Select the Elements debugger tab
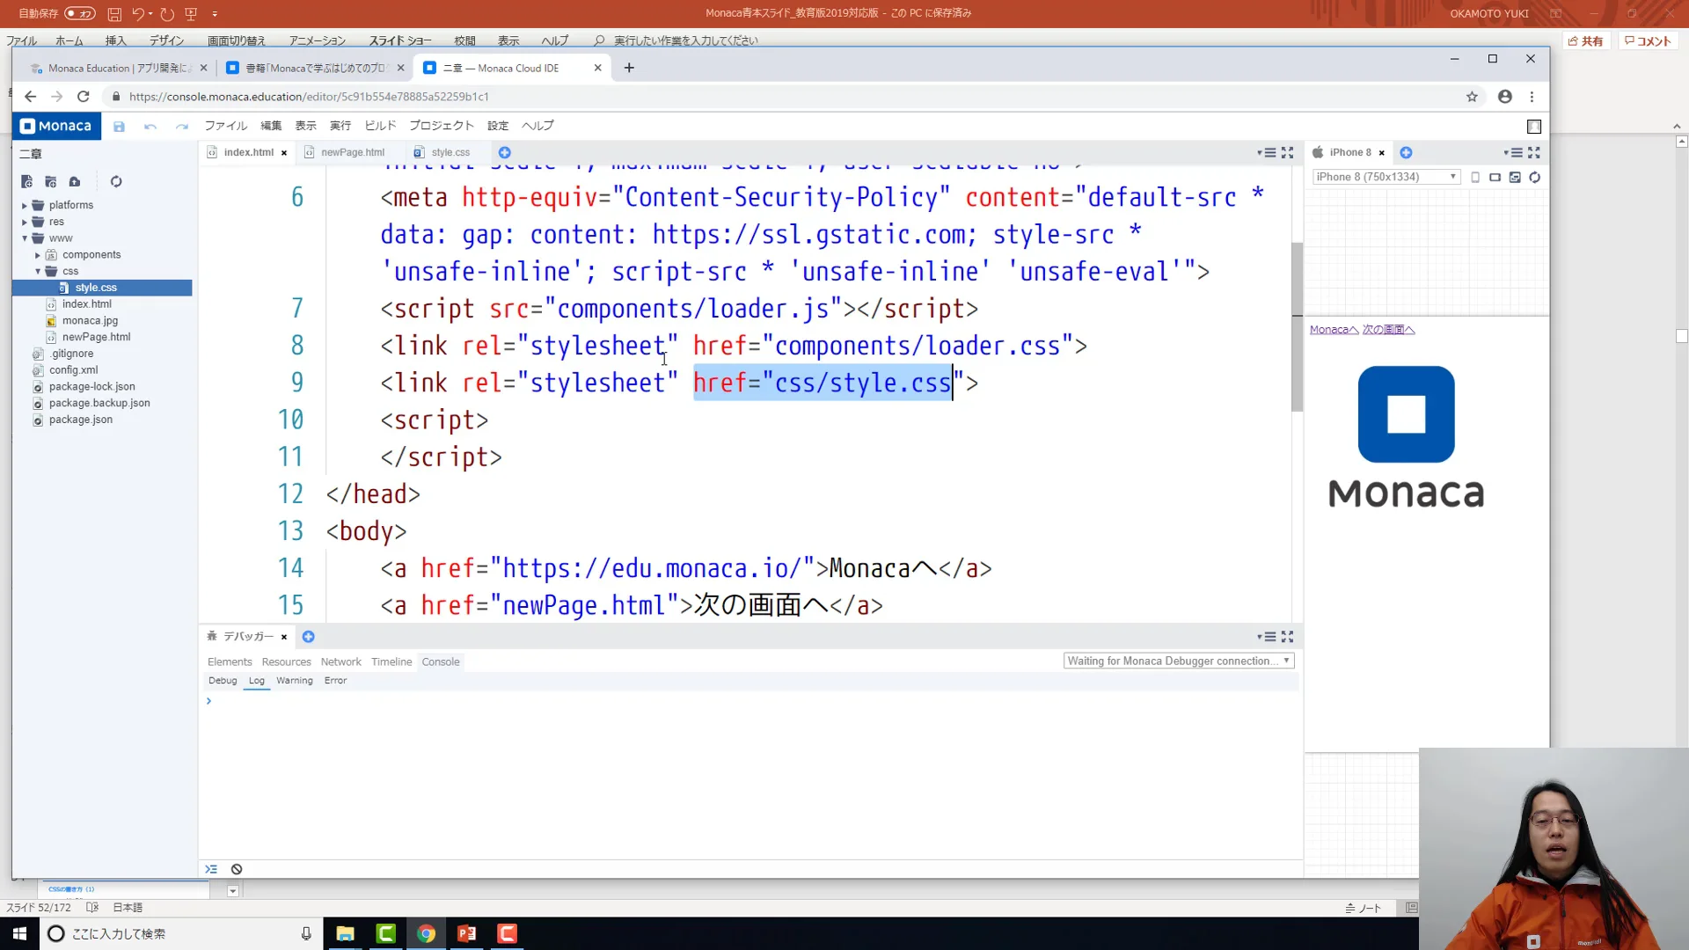The image size is (1689, 950). 230,662
